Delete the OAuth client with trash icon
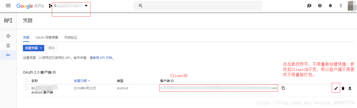 click(343, 88)
